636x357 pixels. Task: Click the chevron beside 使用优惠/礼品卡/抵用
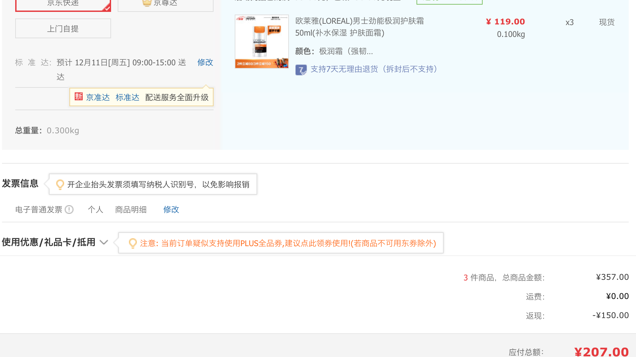coord(104,242)
